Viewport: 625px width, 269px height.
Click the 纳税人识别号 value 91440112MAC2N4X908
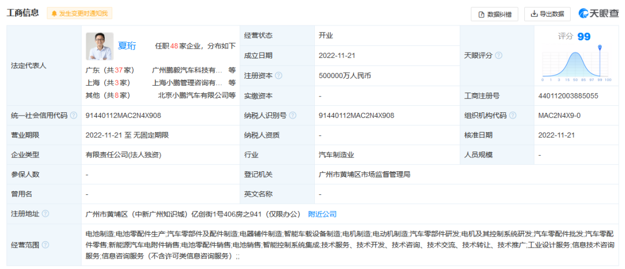[x=356, y=116]
